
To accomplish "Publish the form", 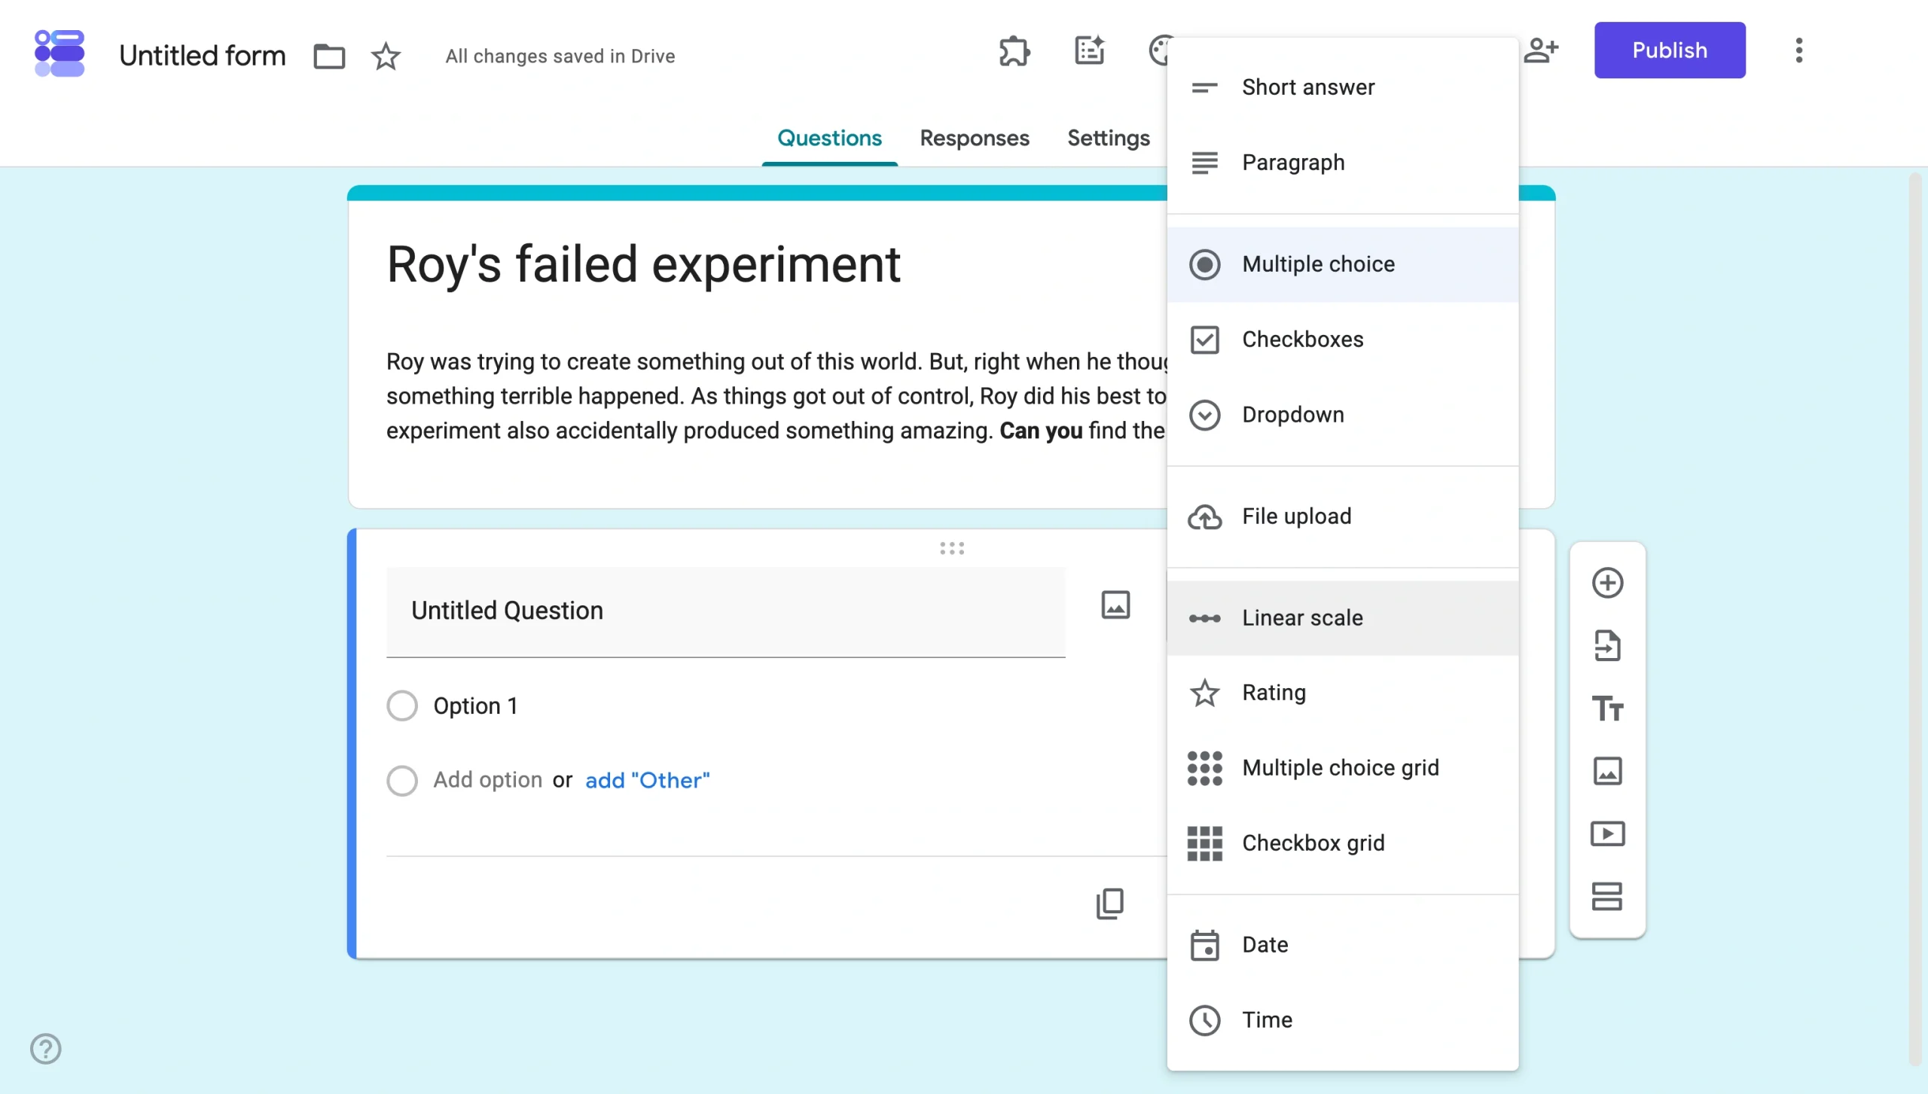I will 1670,50.
